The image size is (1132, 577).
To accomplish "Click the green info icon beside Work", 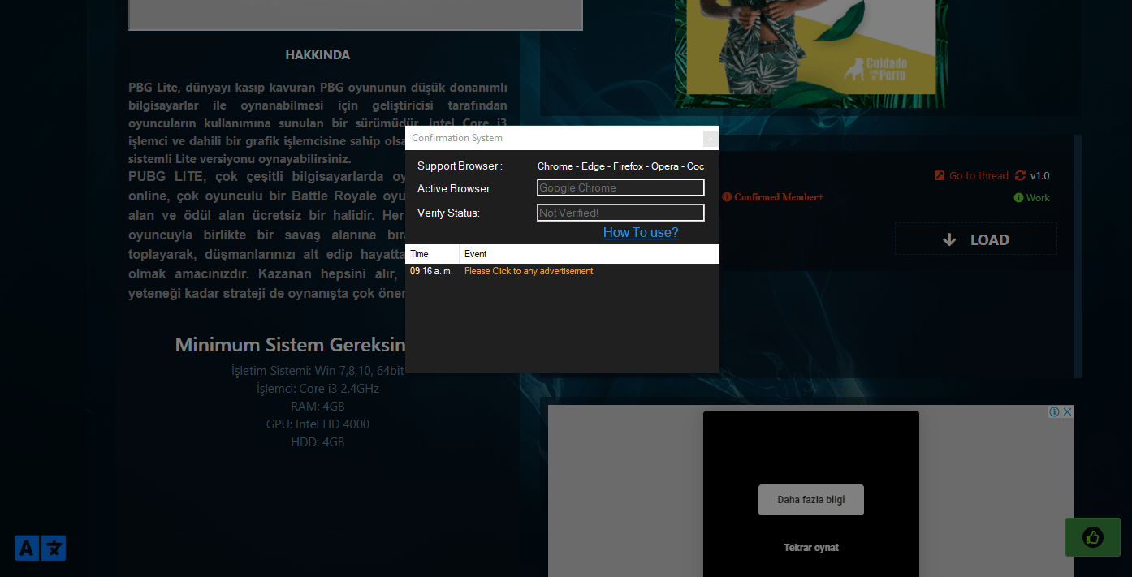I will (x=1018, y=197).
